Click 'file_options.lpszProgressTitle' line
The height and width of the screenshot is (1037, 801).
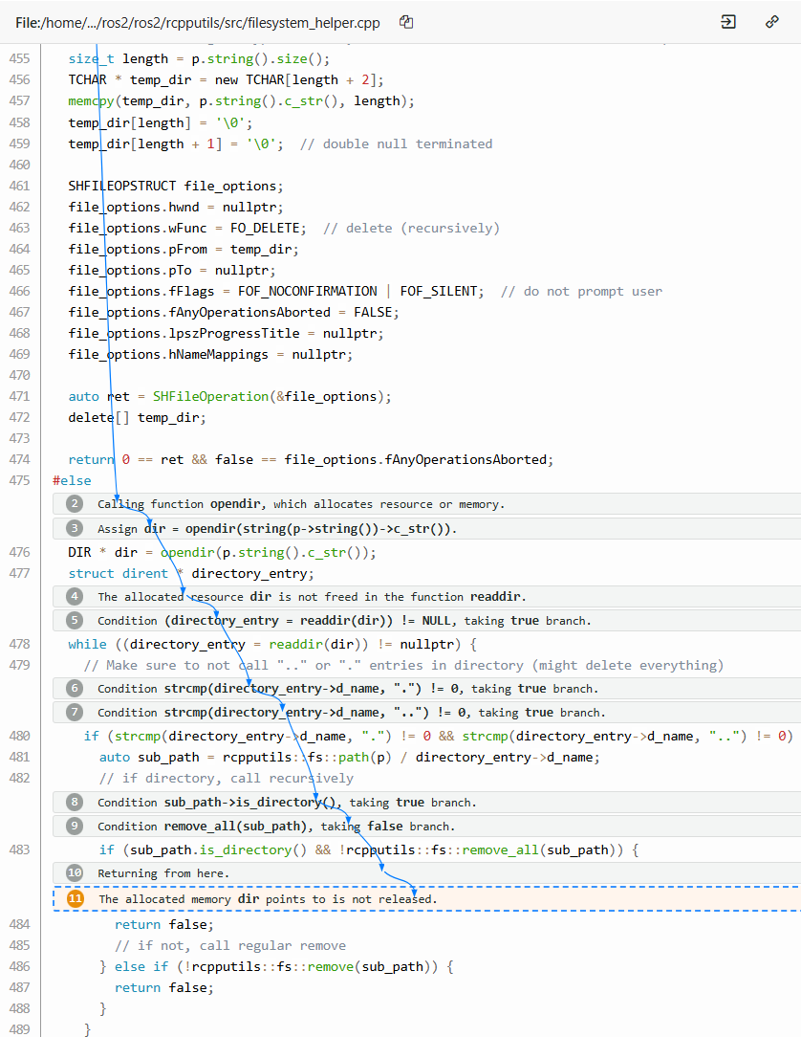(x=226, y=333)
